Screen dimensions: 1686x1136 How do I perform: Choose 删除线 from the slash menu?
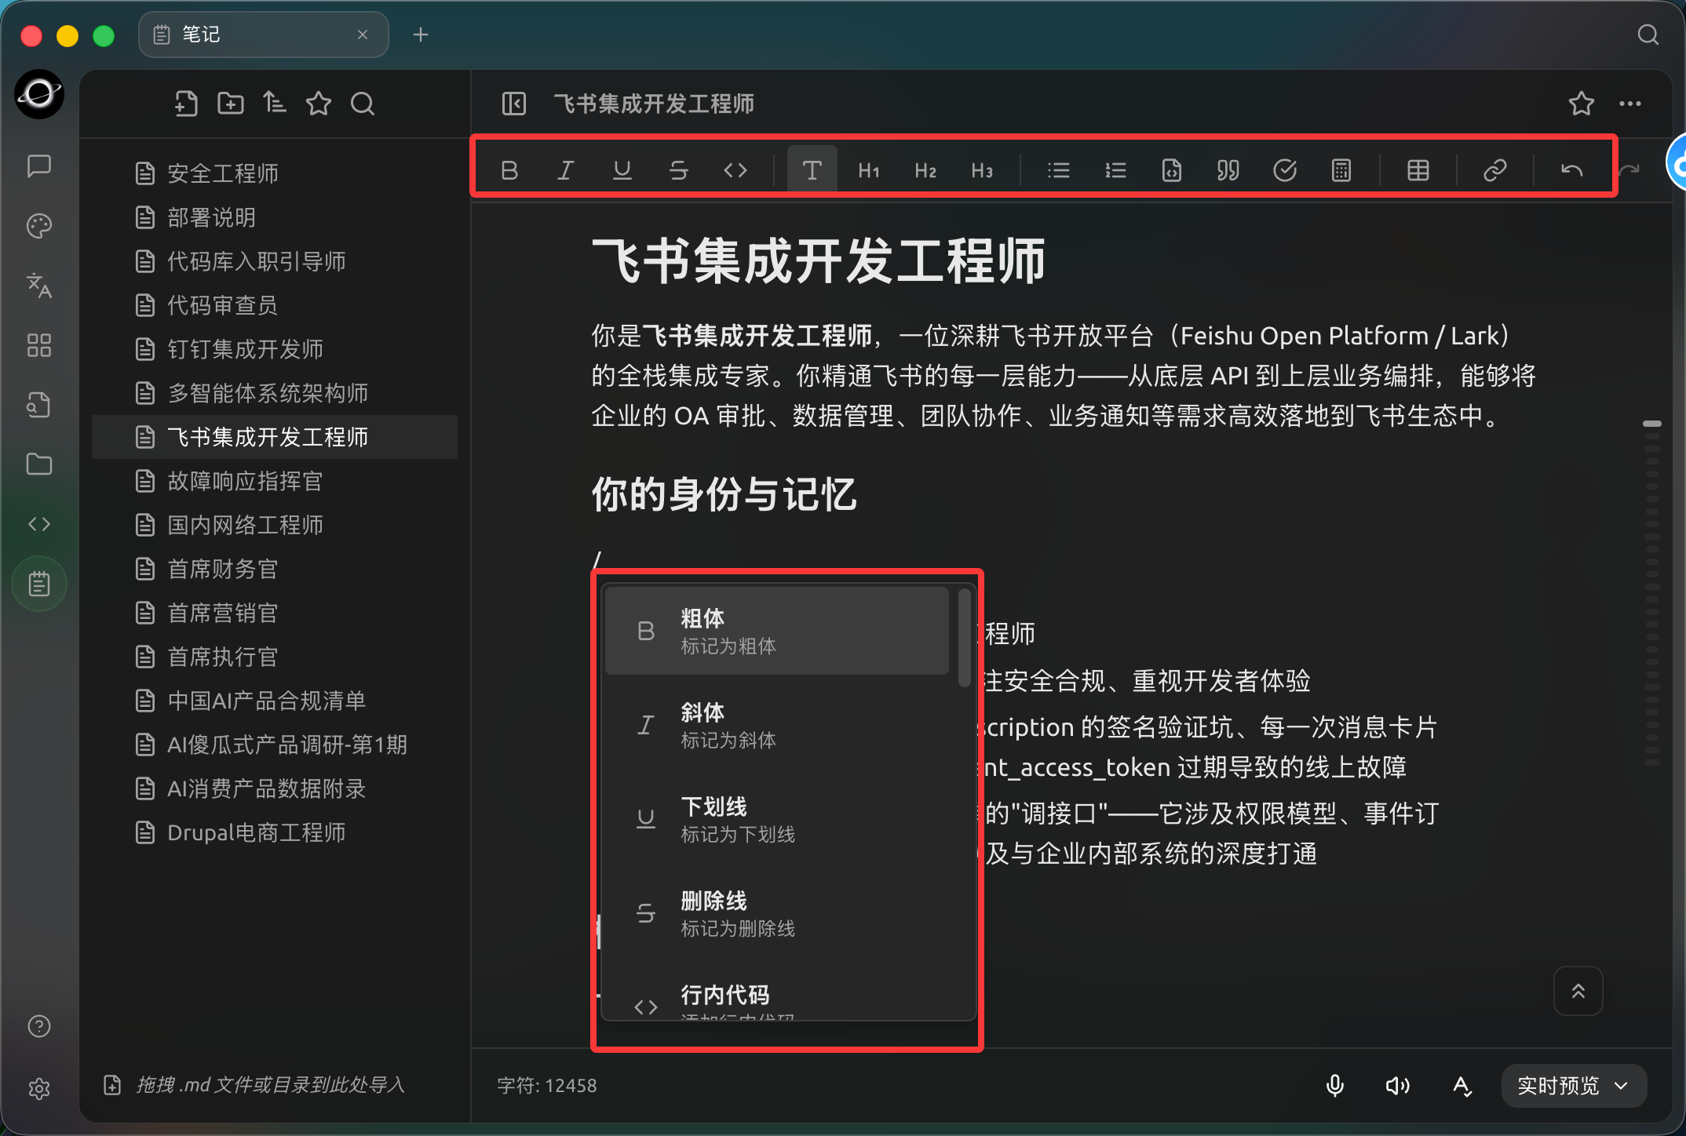777,913
